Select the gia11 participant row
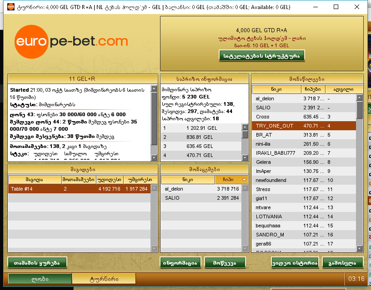Viewport: 371px width, 290px height. point(304,198)
